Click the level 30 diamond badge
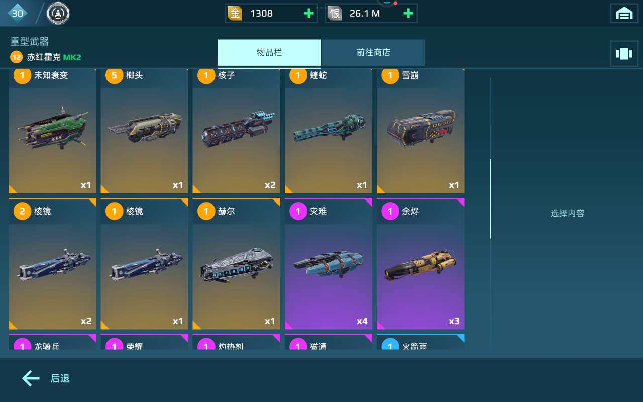The height and width of the screenshot is (402, 643). tap(18, 14)
